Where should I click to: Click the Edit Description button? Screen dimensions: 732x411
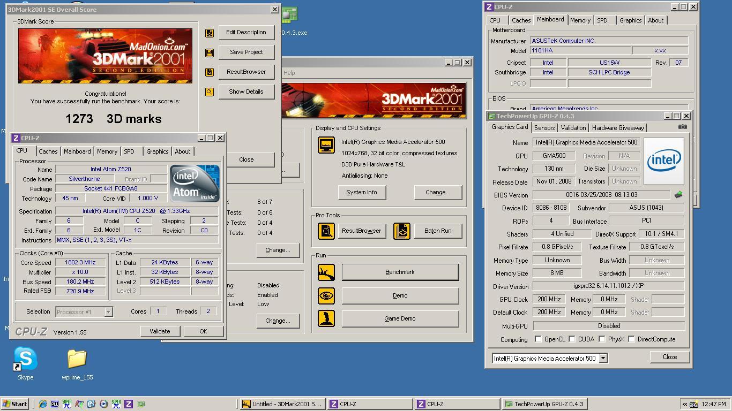[246, 33]
